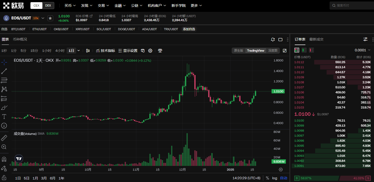Open the 机构客户 dropdown menu
Image resolution: width=374 pixels, height=182 pixels.
click(x=157, y=5)
